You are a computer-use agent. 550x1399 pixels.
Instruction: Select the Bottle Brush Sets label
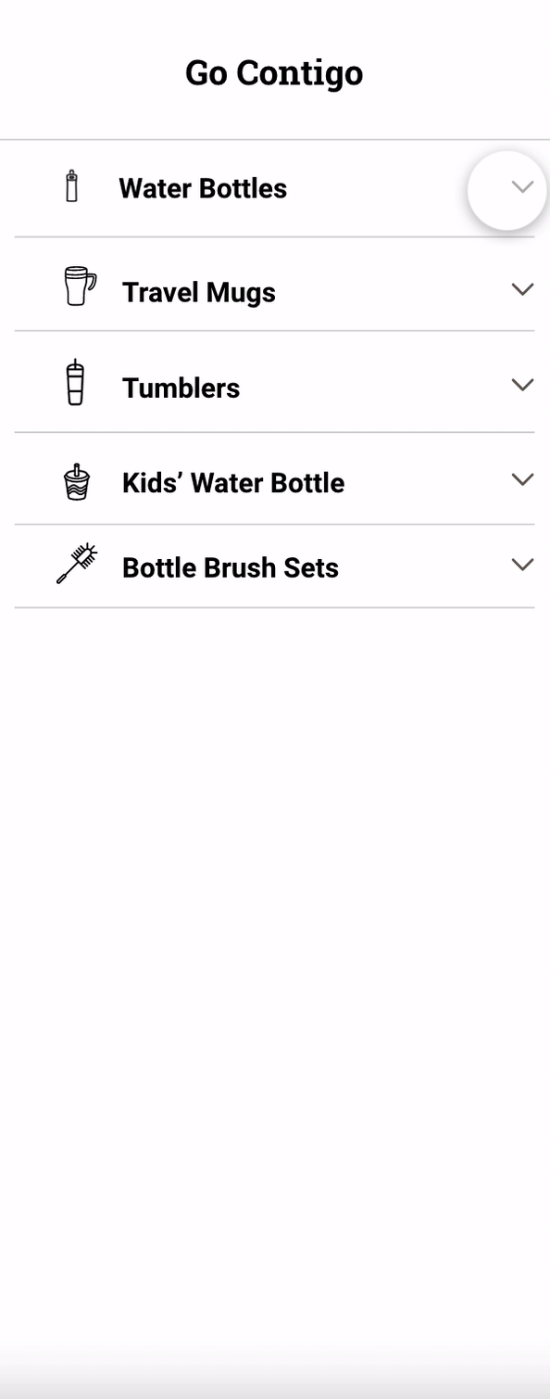coord(231,567)
